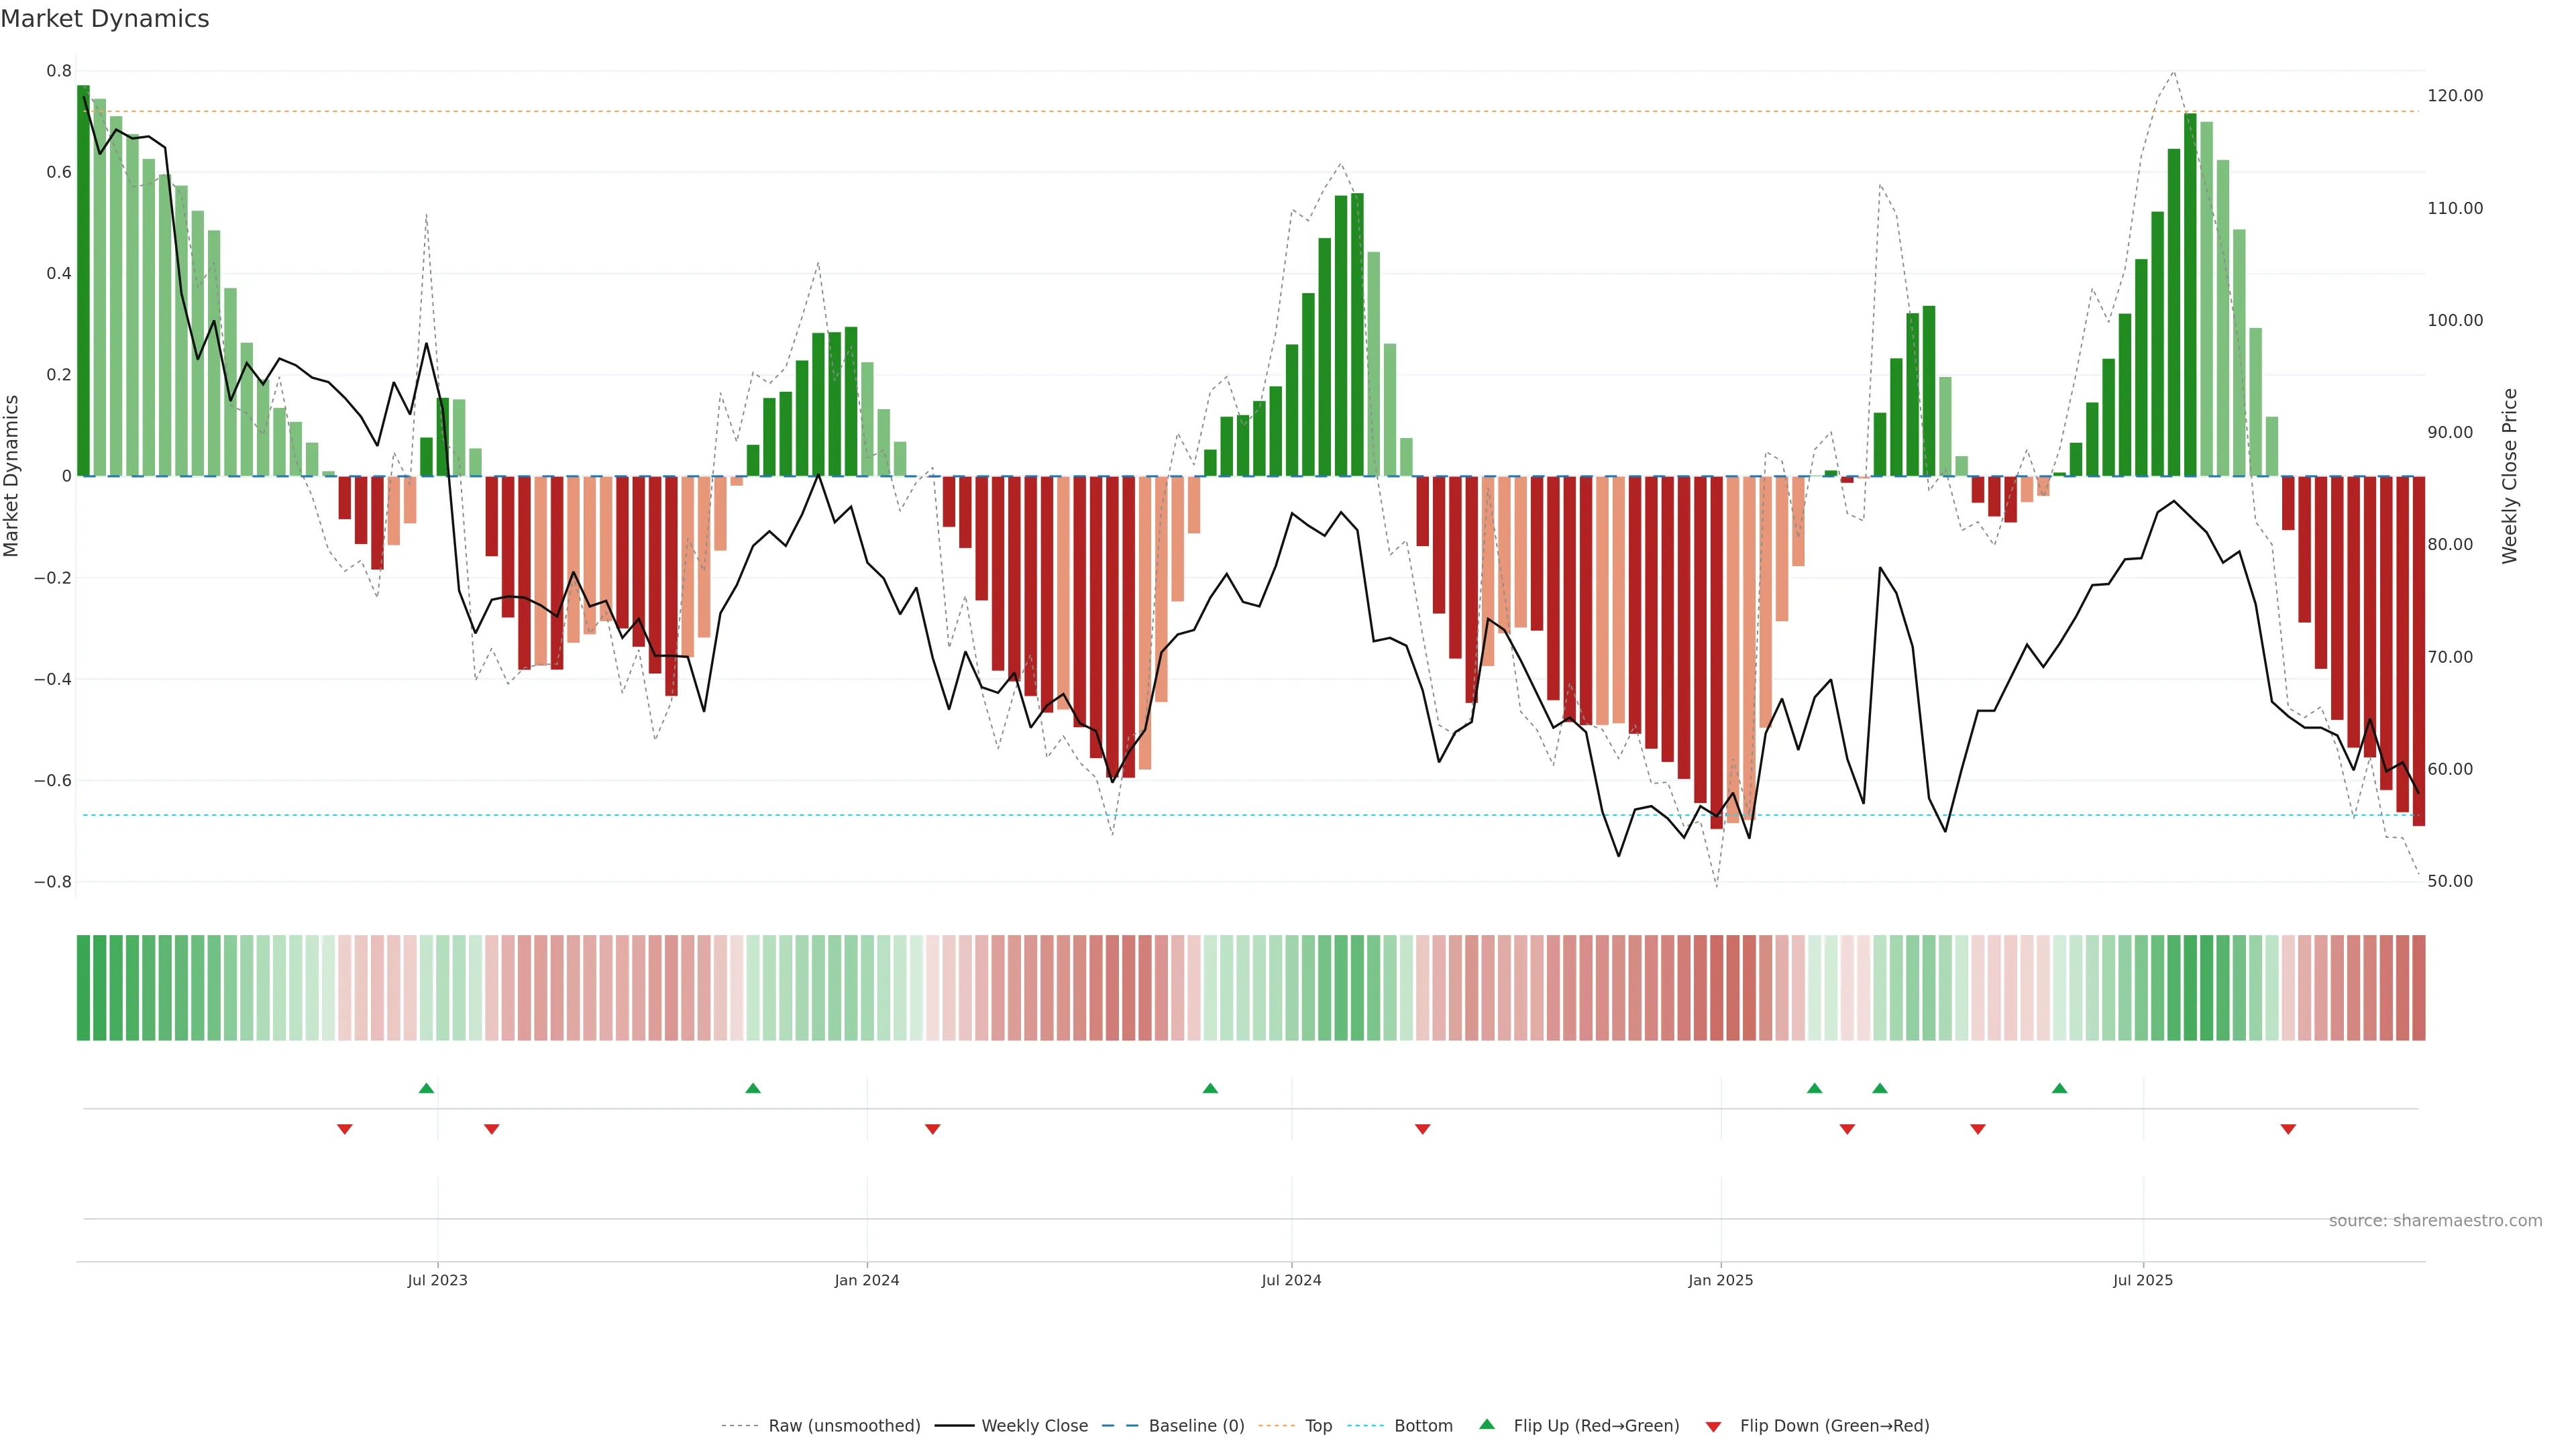Viewport: 2576px width, 1449px height.
Task: Click the Flip Down marker just after Jan 2024
Action: click(x=933, y=1129)
